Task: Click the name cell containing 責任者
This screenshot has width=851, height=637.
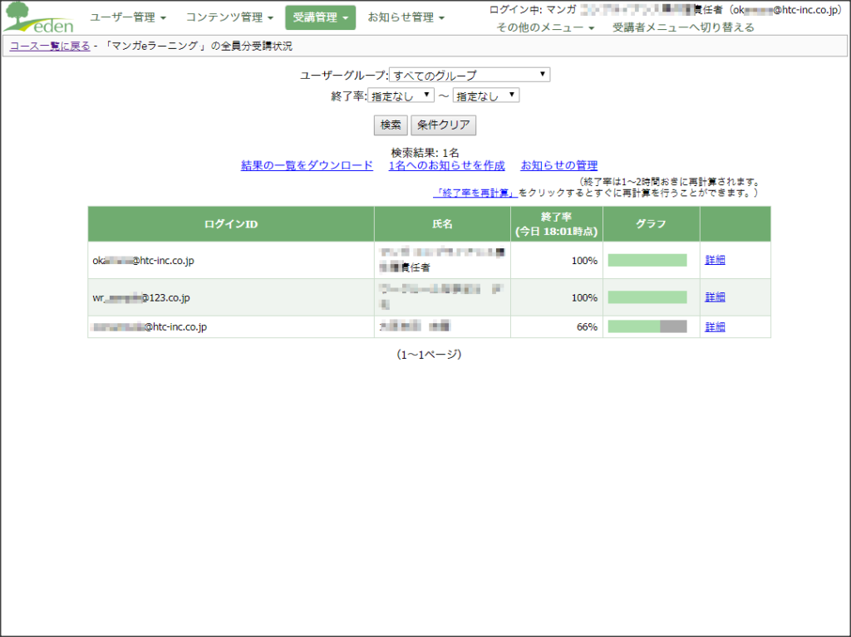Action: click(x=442, y=260)
